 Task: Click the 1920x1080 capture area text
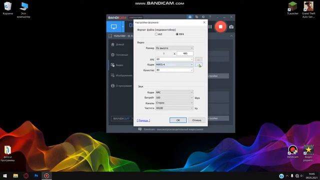click(x=123, y=36)
